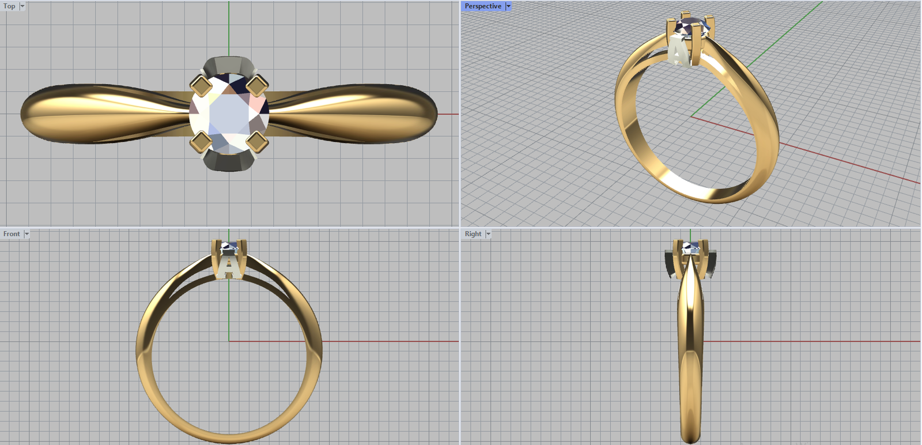The image size is (922, 445).
Task: Click the Perspective viewport title label
Action: 483,6
